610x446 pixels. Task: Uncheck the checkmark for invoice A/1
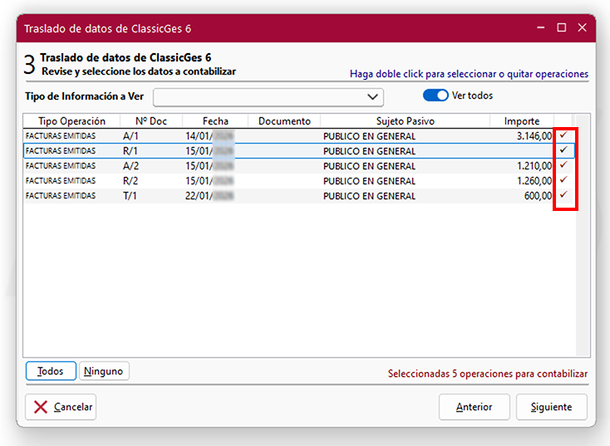(563, 135)
